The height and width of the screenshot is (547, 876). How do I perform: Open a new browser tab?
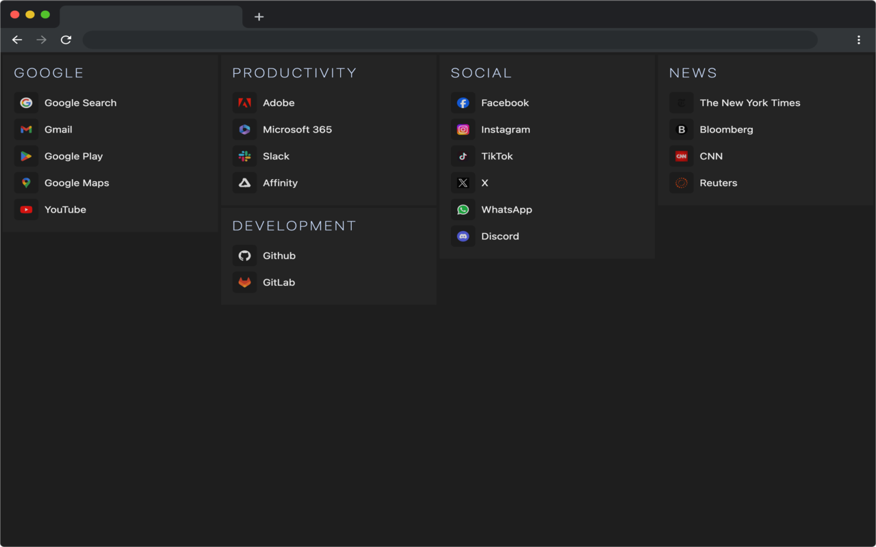tap(259, 17)
